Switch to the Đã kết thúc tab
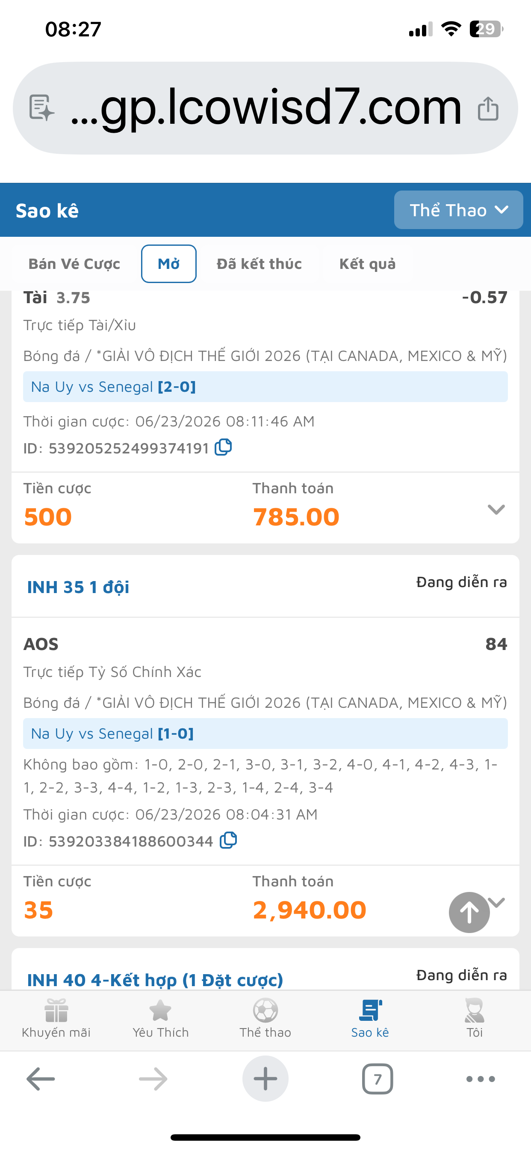Screen dimensions: 531x1151 click(259, 264)
